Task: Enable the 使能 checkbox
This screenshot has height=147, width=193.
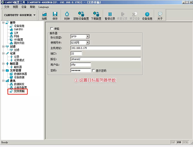Action: [x=52, y=29]
